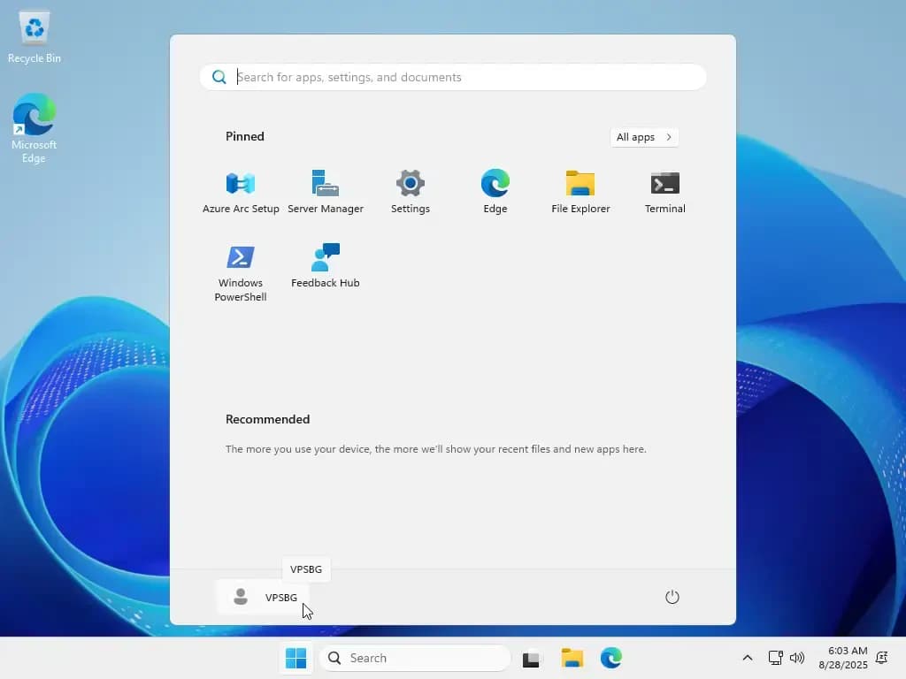Open Feedback Hub app
Image resolution: width=906 pixels, height=679 pixels.
pos(326,265)
